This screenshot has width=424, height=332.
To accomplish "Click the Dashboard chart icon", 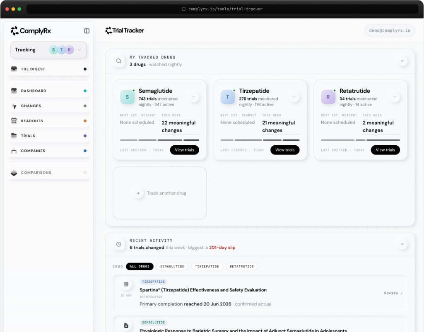I will click(x=14, y=91).
